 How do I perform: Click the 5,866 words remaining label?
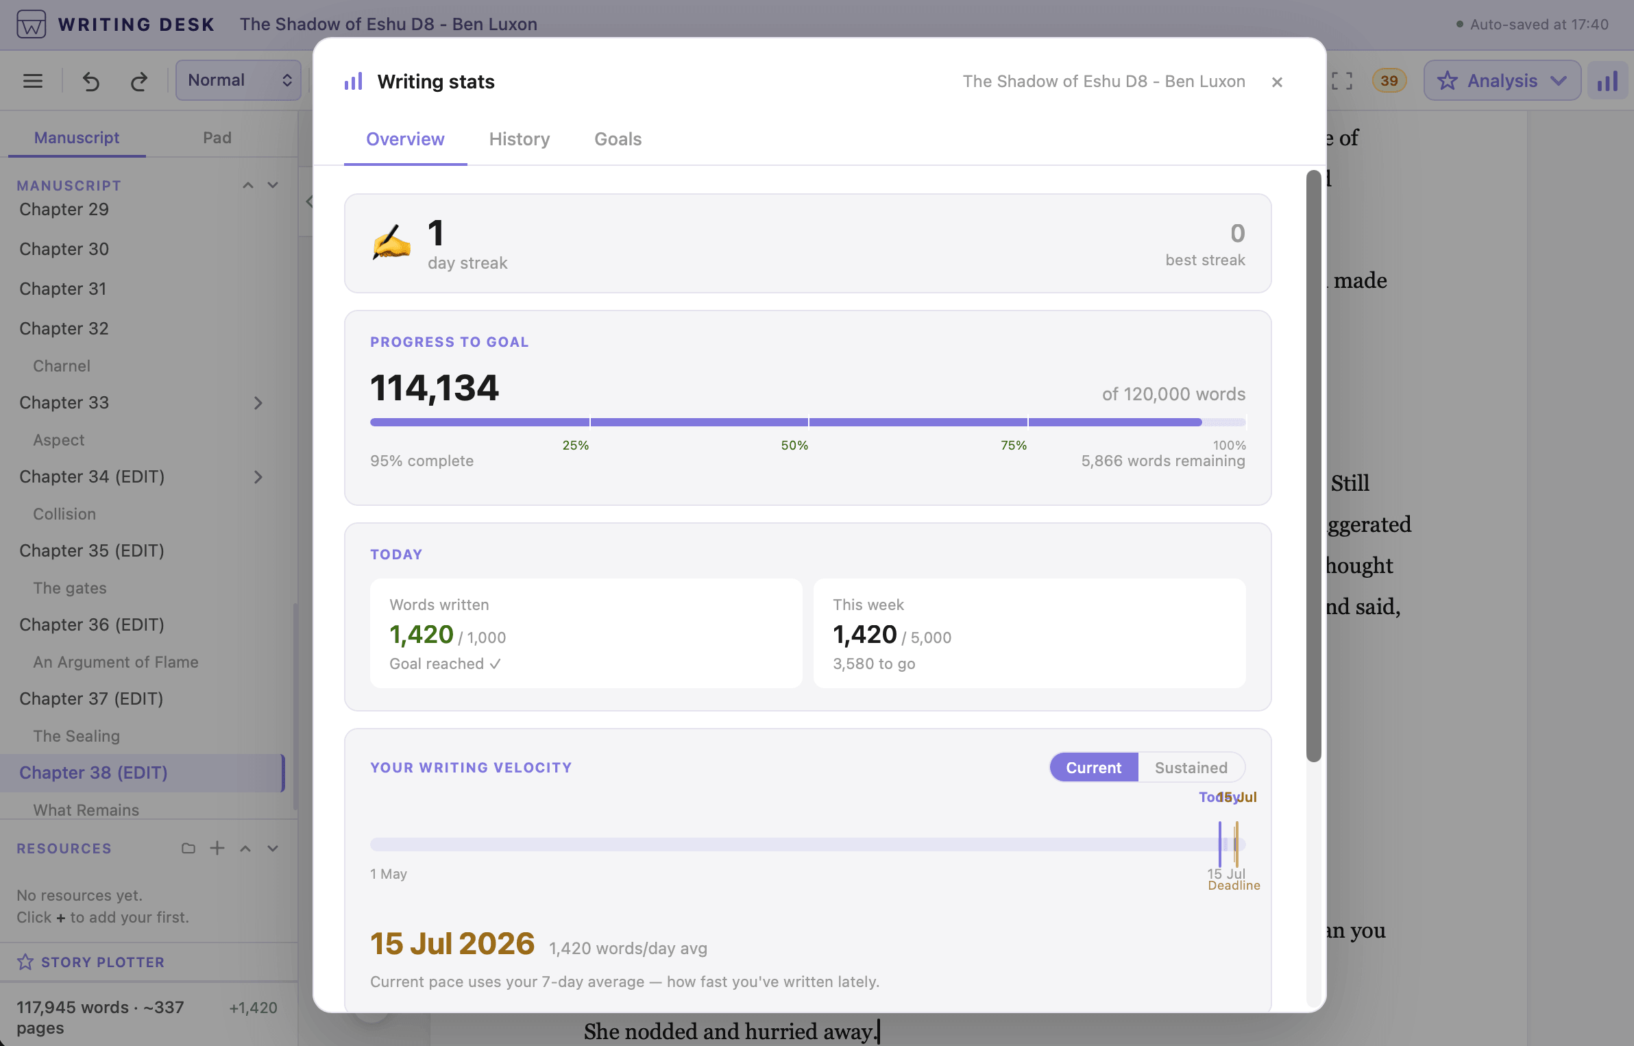1163,461
